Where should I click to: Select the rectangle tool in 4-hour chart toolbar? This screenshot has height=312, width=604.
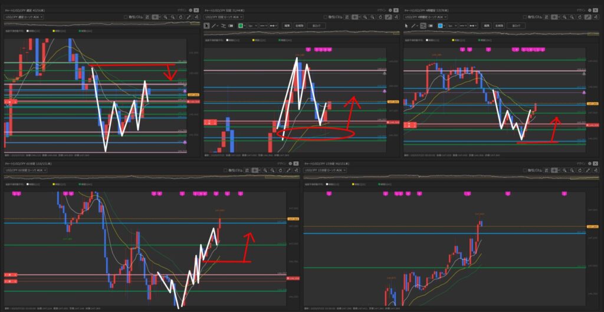pos(430,25)
